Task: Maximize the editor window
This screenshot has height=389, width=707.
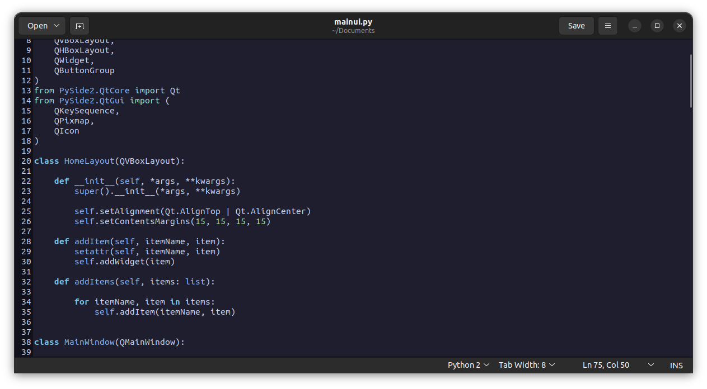Action: point(657,26)
